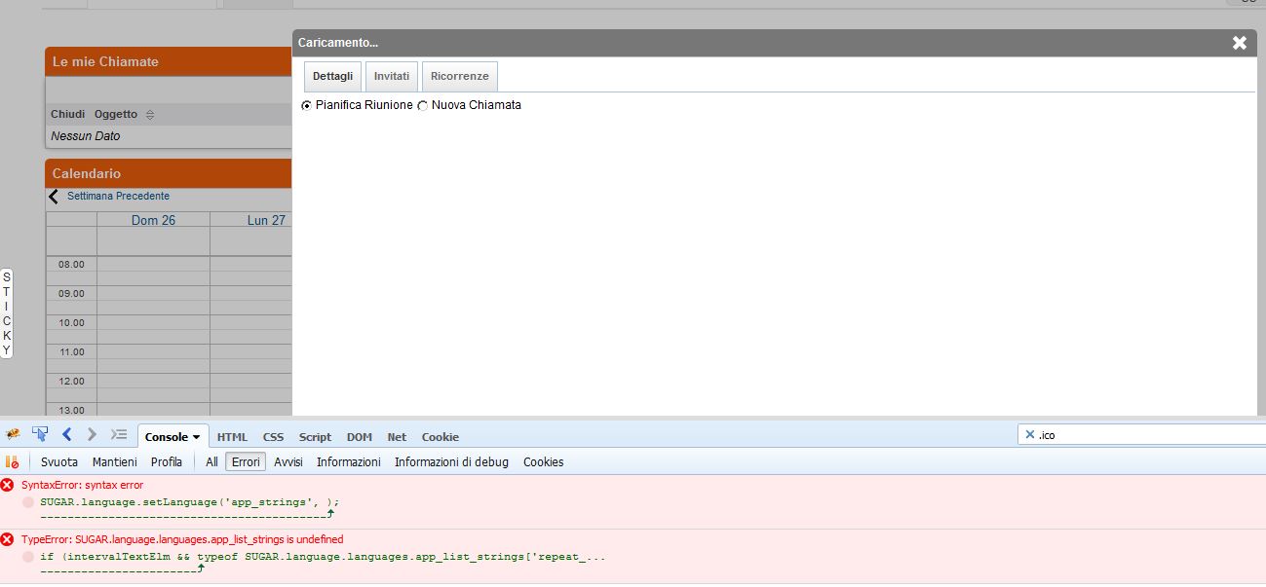The width and height of the screenshot is (1266, 587).
Task: Click the Chiudi column header
Action: 68,115
